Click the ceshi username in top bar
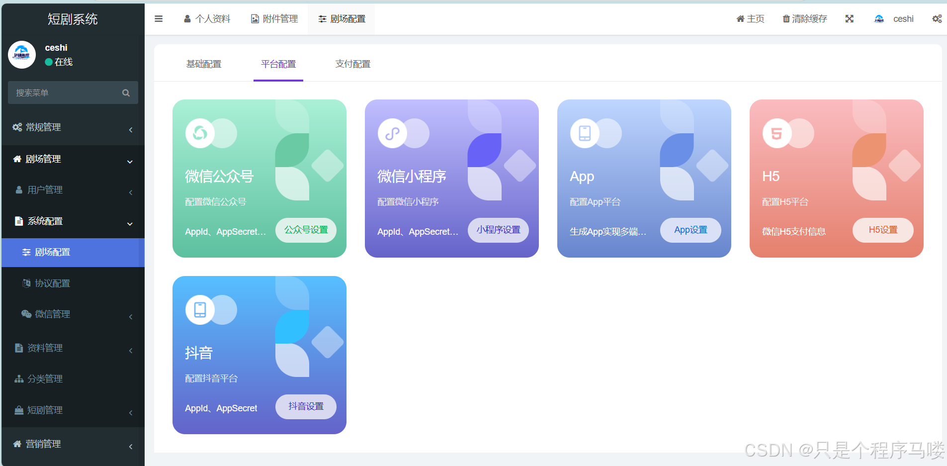 click(903, 19)
